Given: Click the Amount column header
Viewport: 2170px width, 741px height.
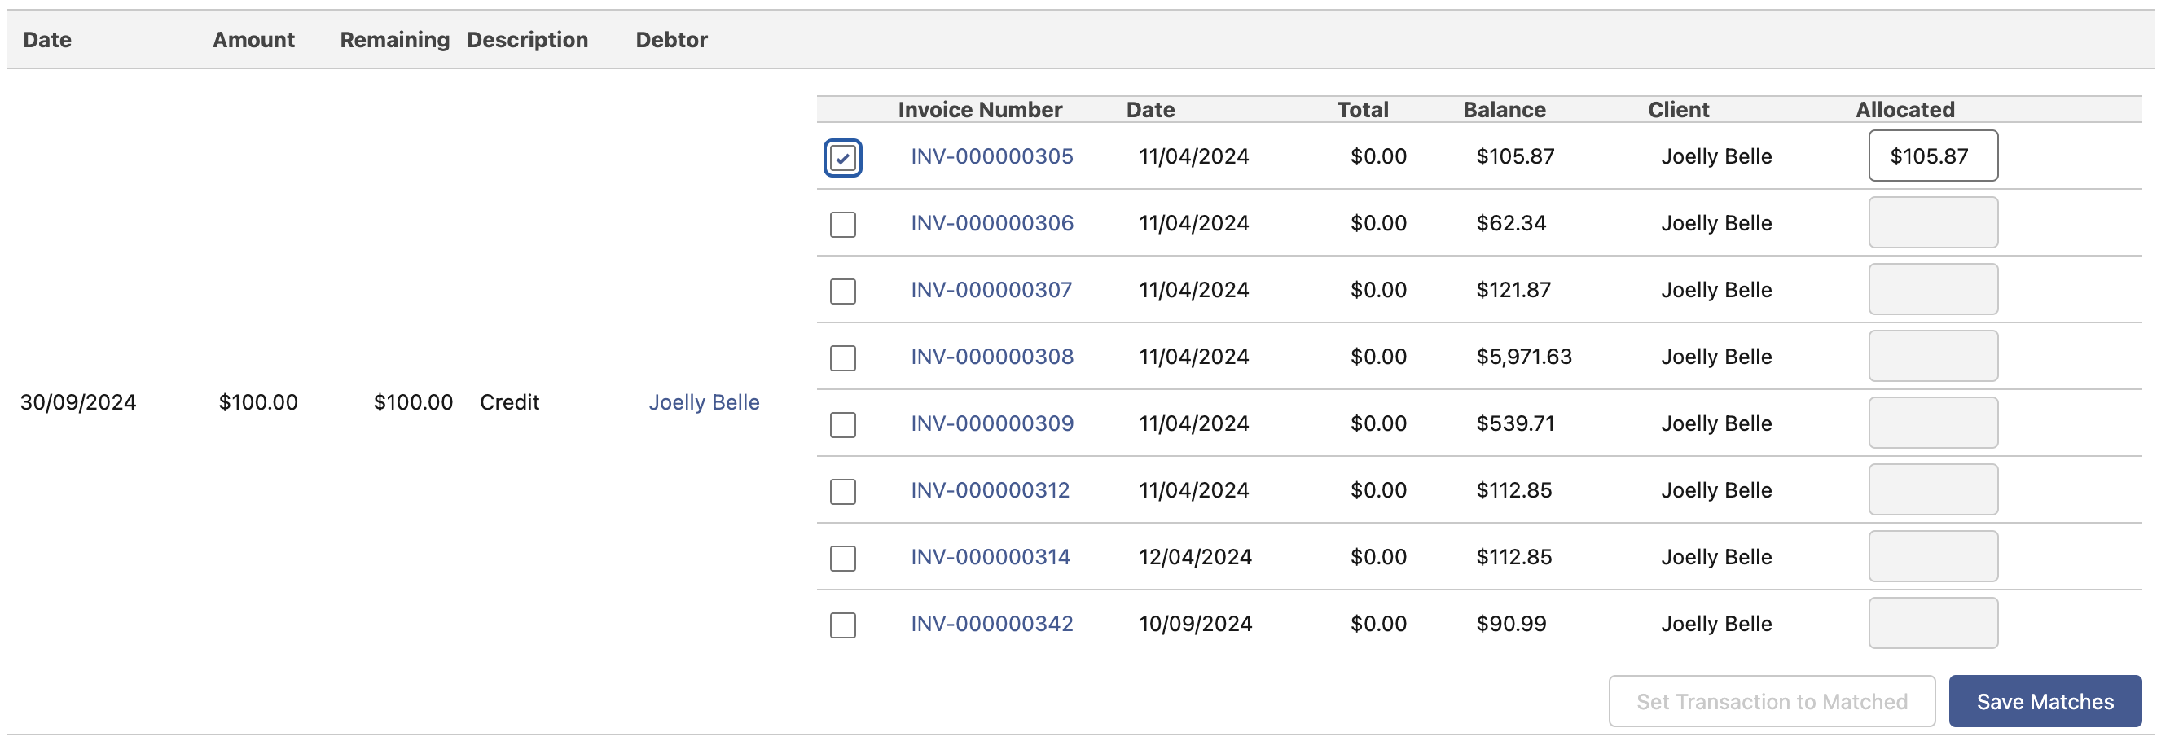Looking at the screenshot, I should click(x=253, y=40).
